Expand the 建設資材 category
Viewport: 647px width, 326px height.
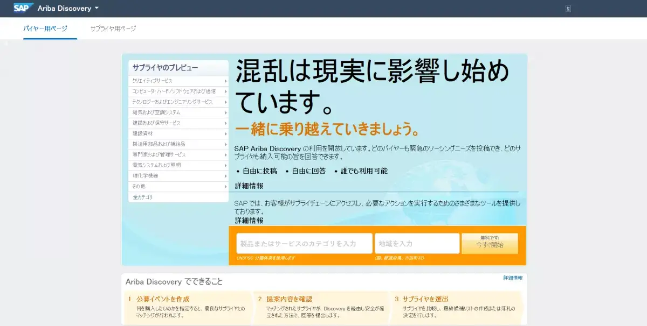[178, 133]
